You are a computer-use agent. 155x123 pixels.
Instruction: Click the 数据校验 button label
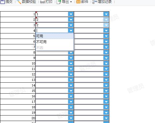point(29,2)
